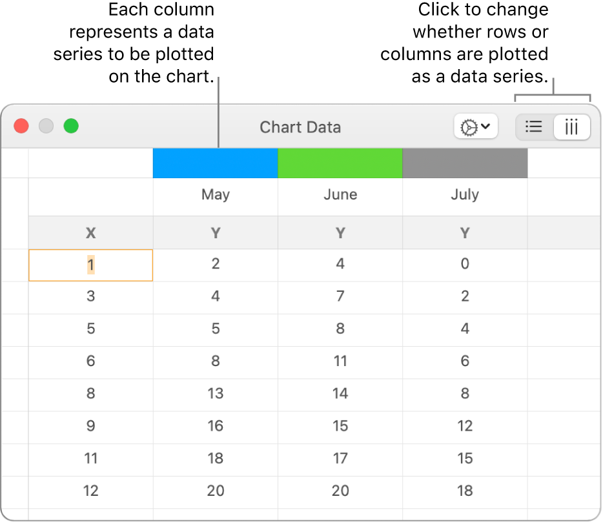Click the green June series color bar
The height and width of the screenshot is (523, 603).
(x=340, y=163)
